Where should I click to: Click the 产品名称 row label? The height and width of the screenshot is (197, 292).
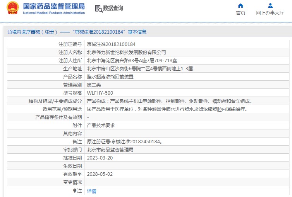[x=72, y=77]
